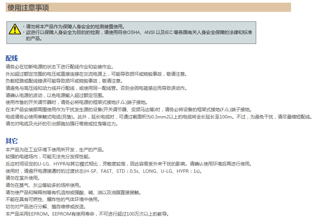Click the line 请确认电源的波动

[x=55, y=95]
